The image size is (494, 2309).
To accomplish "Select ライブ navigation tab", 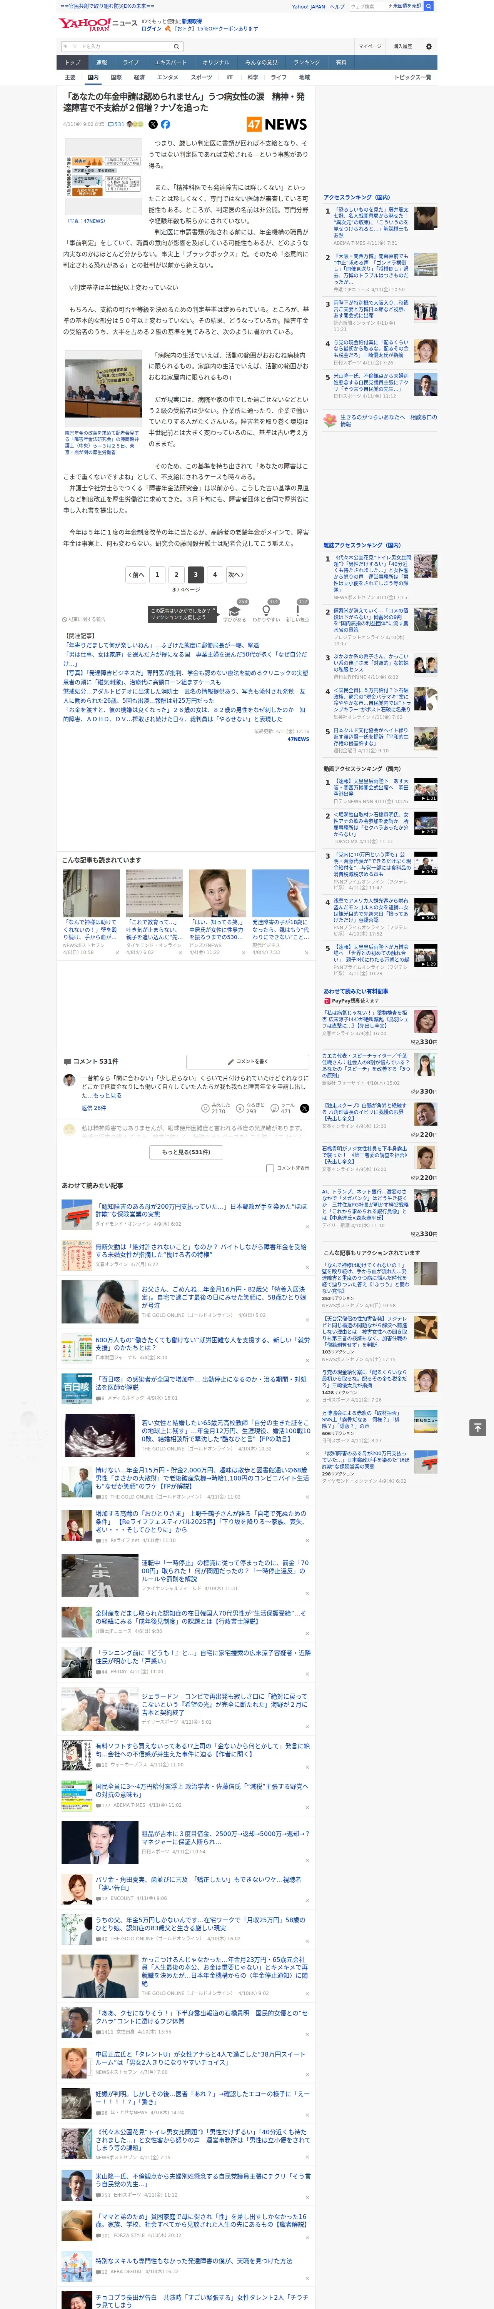I will (x=131, y=63).
